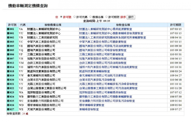This screenshot has width=192, height=123.
Task: Open 摩特動力工業股份有限公司機動車輛實驗室 link
Action: coord(106,97)
